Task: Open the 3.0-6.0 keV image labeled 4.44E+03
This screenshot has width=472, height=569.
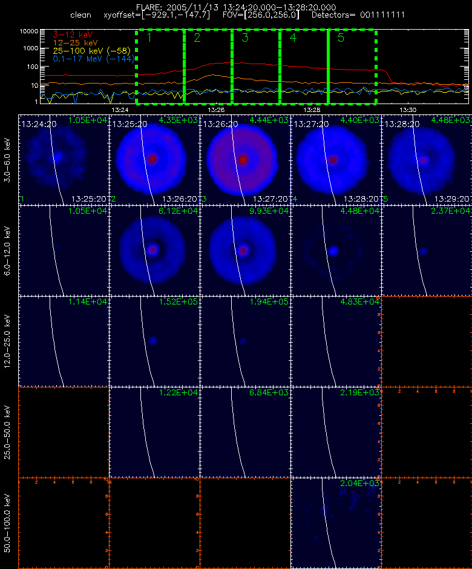Action: coord(245,160)
